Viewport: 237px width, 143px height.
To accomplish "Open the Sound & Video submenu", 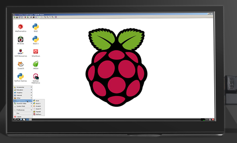I will (x=21, y=103).
